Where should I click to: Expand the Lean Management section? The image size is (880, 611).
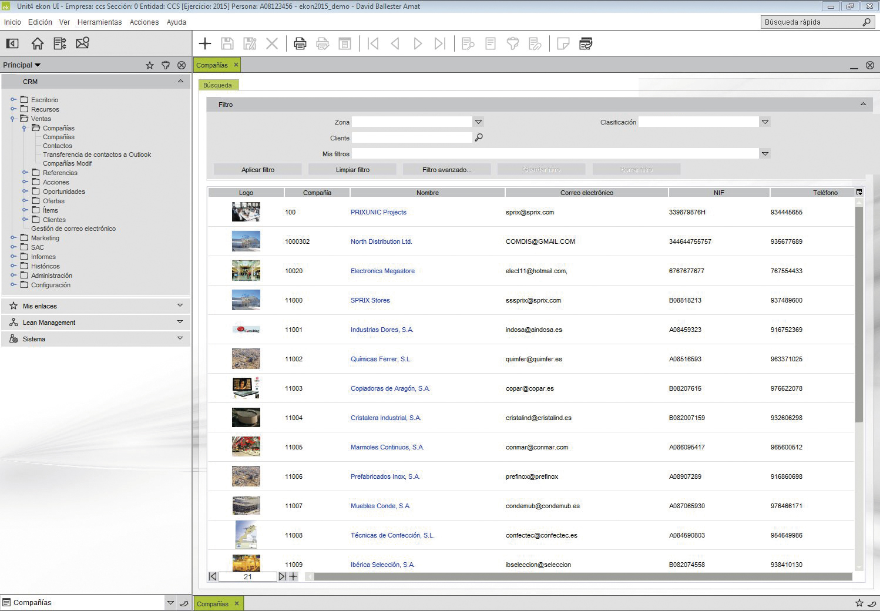[180, 322]
